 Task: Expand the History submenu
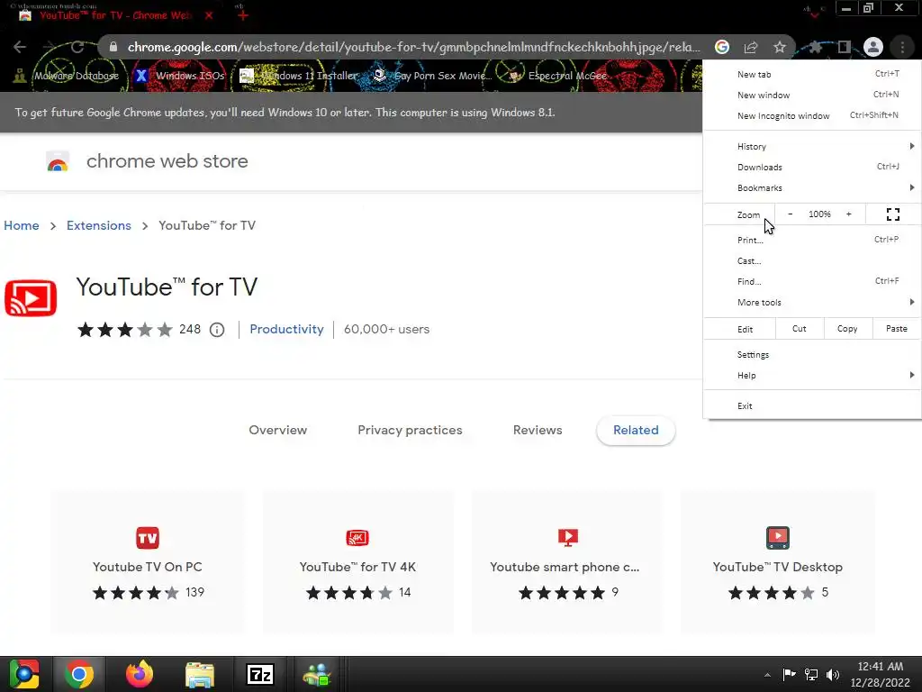coord(812,147)
